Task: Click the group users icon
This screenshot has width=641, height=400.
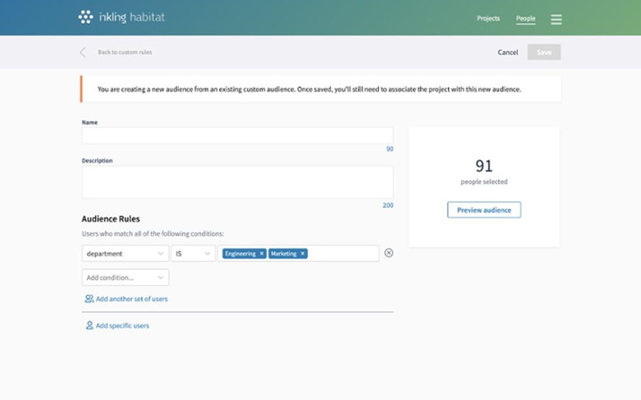Action: click(x=89, y=299)
